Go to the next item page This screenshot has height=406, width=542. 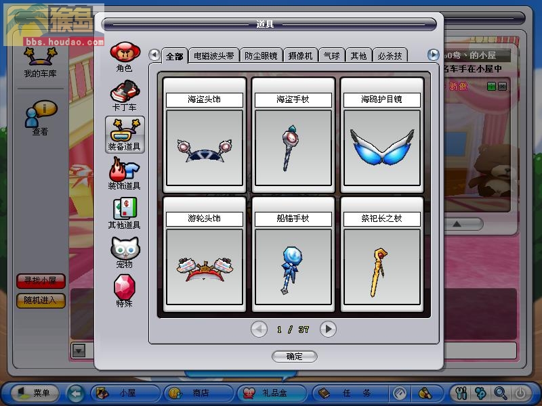click(x=328, y=330)
